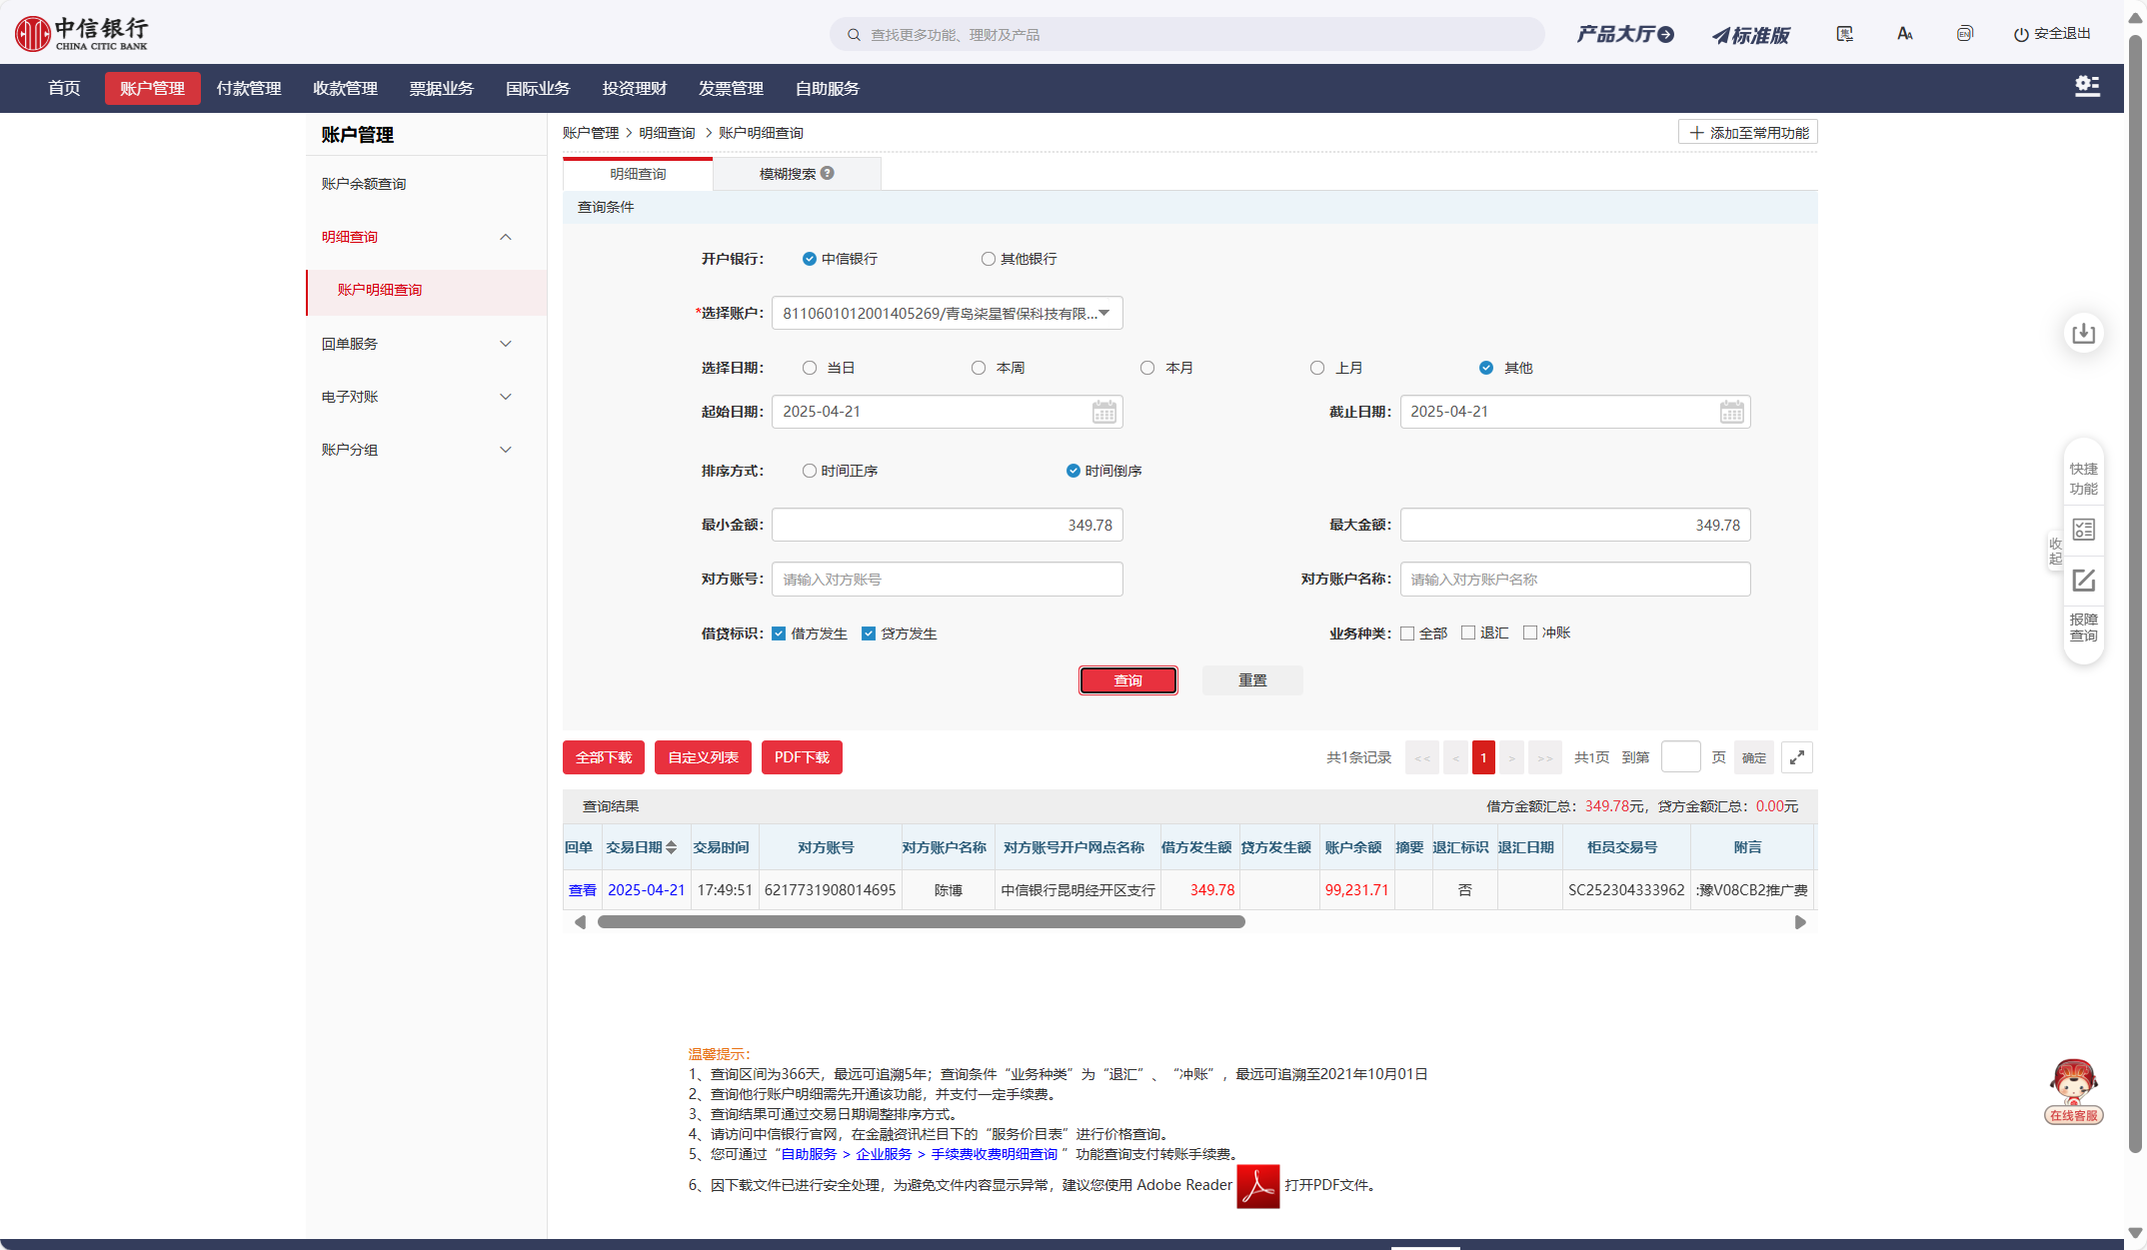Open the end date calendar picker
This screenshot has width=2147, height=1250.
[x=1731, y=412]
